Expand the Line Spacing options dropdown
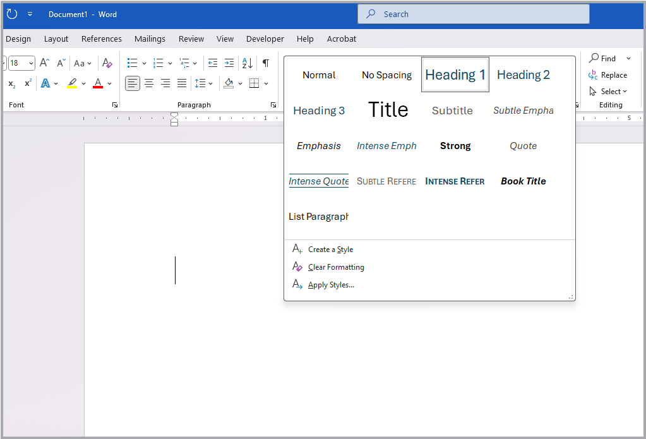This screenshot has width=646, height=439. pos(210,83)
